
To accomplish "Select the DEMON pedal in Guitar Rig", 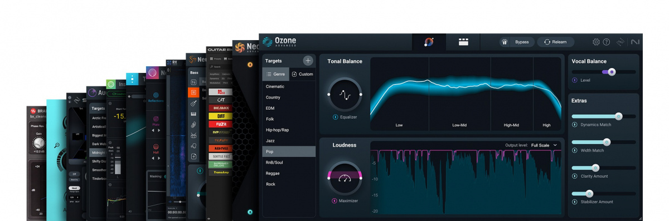I will (221, 107).
